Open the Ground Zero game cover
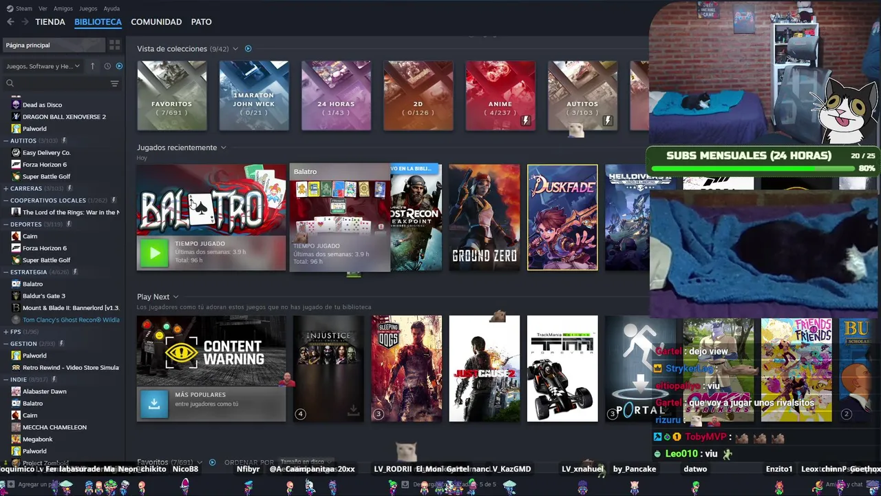The image size is (881, 496). [x=485, y=218]
